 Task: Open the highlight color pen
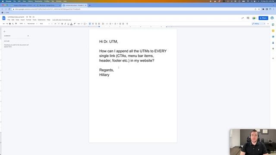(x=75, y=24)
